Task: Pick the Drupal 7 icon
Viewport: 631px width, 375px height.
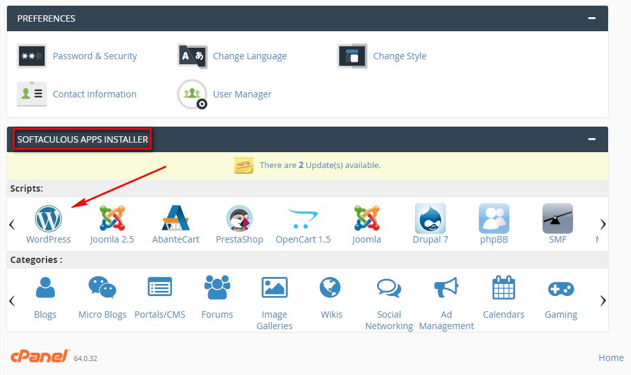Action: (x=430, y=218)
